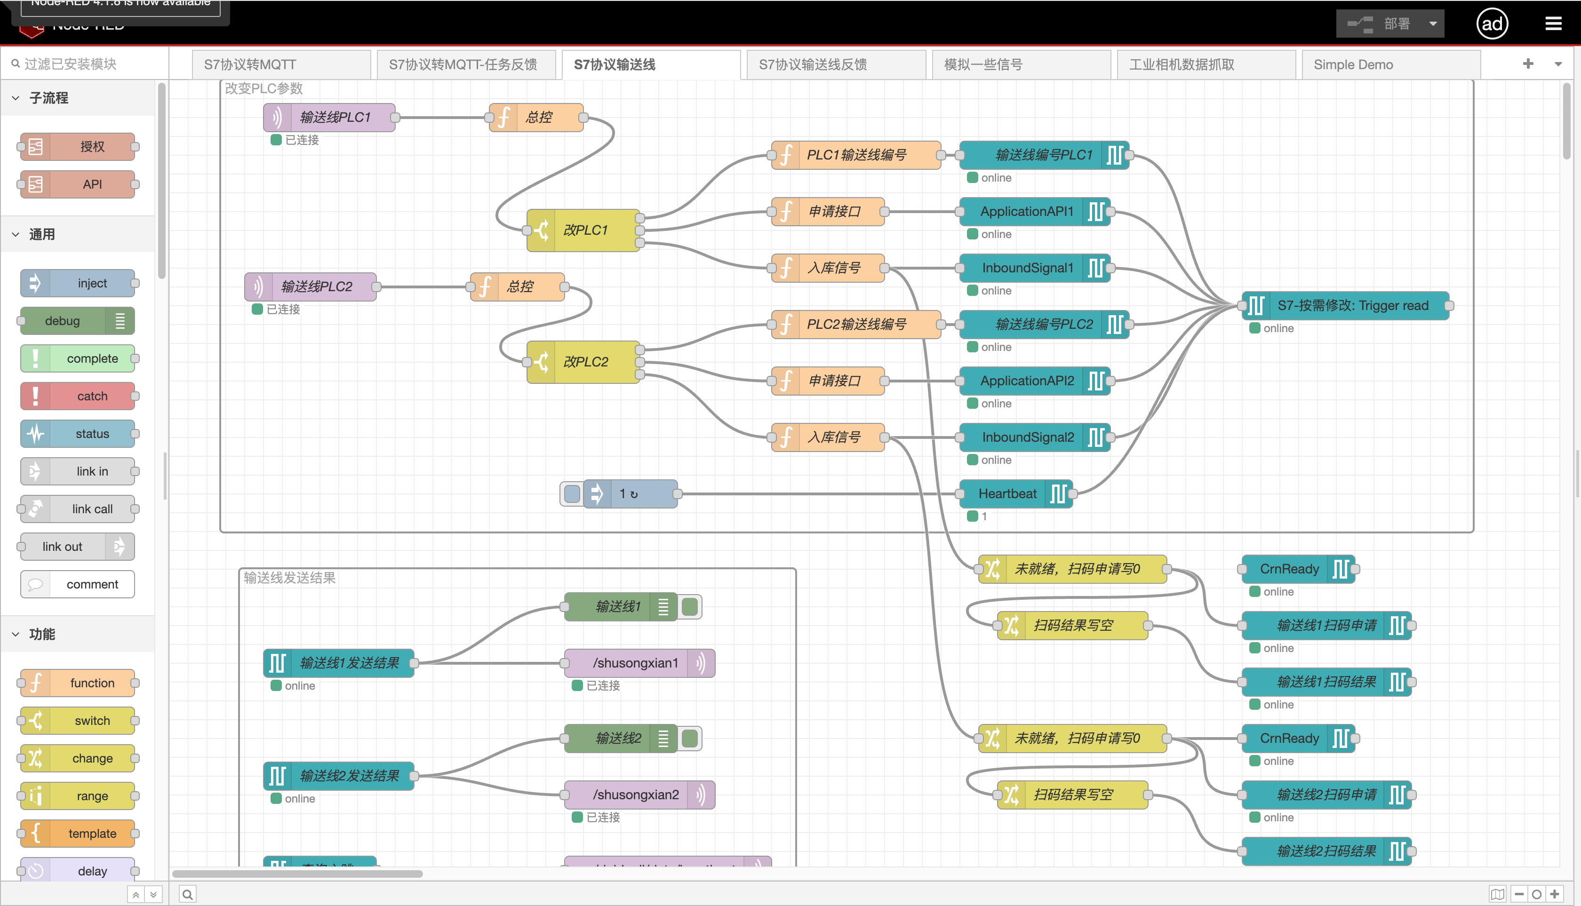Reset workspace zoom level

tap(1537, 895)
